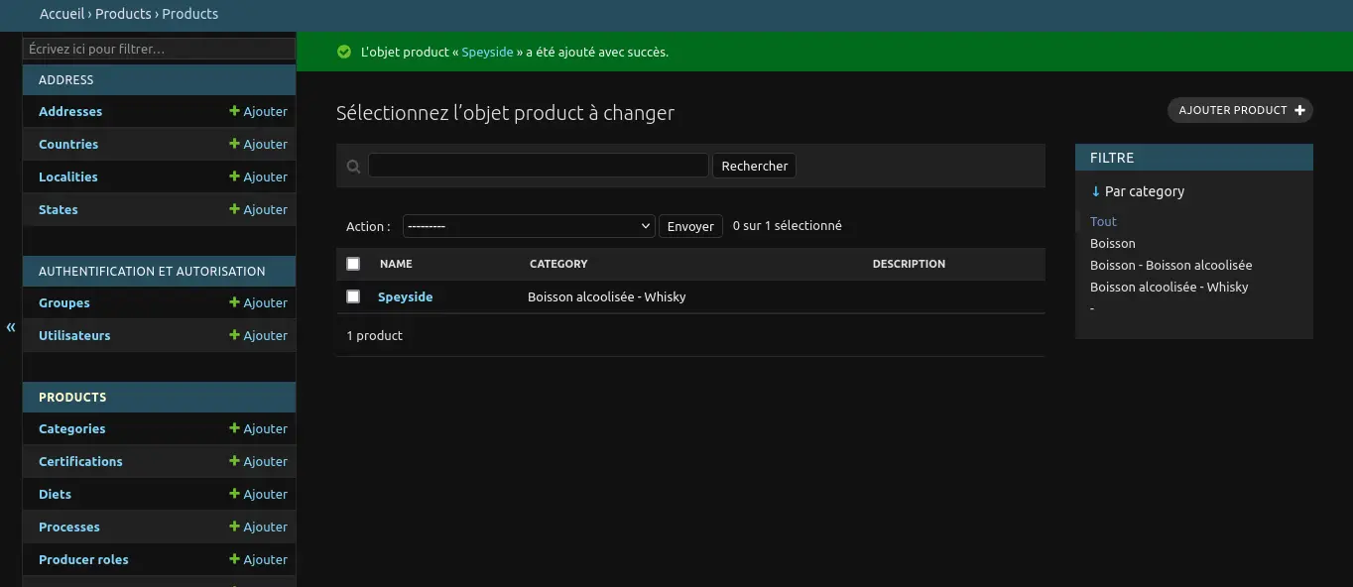Focus the sidebar filter text field
The width and height of the screenshot is (1353, 587).
(x=159, y=49)
